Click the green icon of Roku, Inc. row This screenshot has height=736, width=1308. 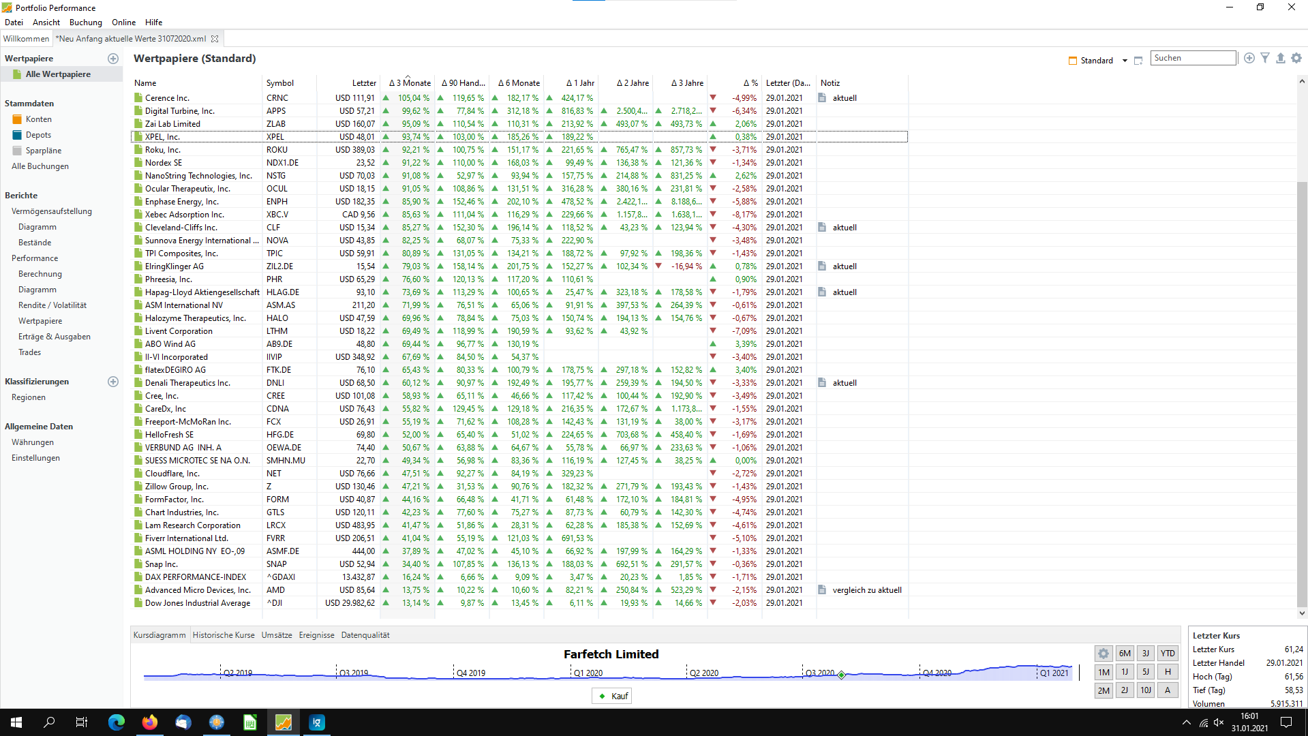click(138, 150)
